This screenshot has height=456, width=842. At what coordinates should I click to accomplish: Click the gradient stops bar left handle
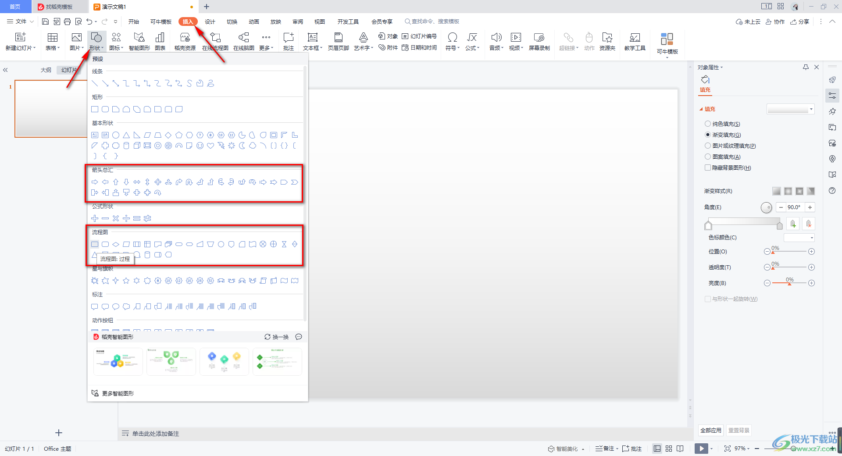click(708, 225)
